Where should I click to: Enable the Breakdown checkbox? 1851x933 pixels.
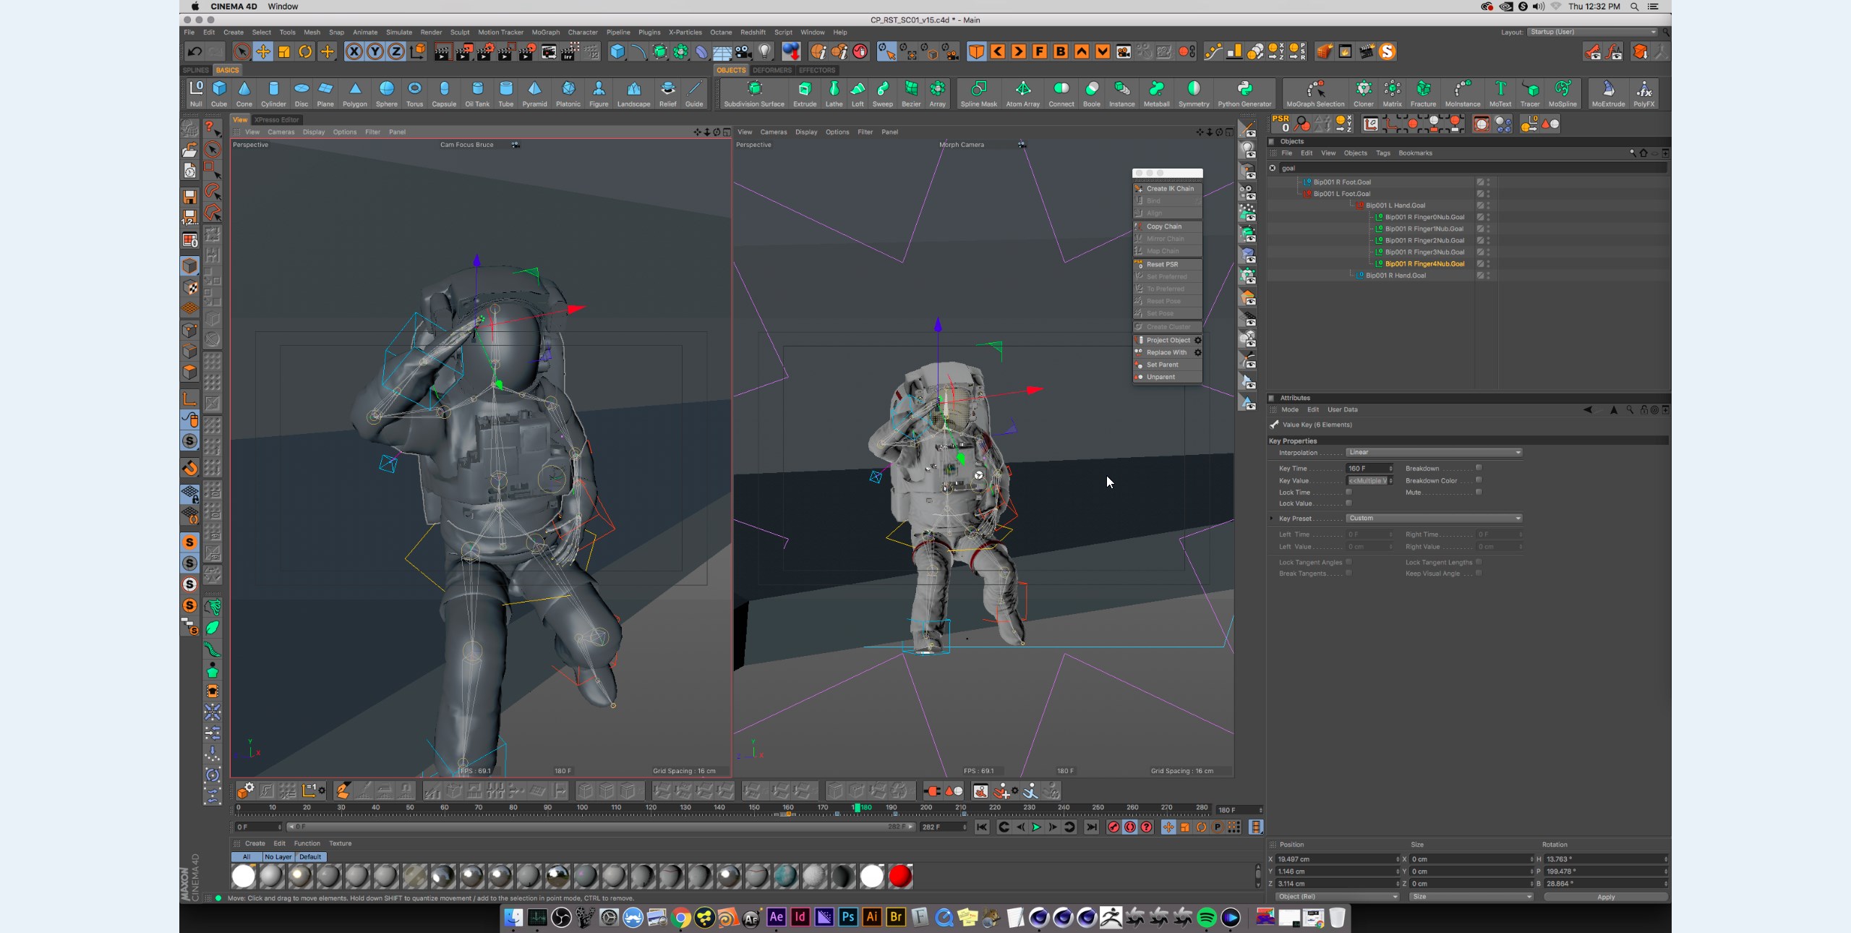point(1479,468)
